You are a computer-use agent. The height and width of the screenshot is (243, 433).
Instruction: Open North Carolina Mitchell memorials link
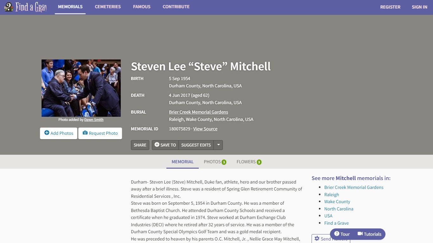coord(339,209)
